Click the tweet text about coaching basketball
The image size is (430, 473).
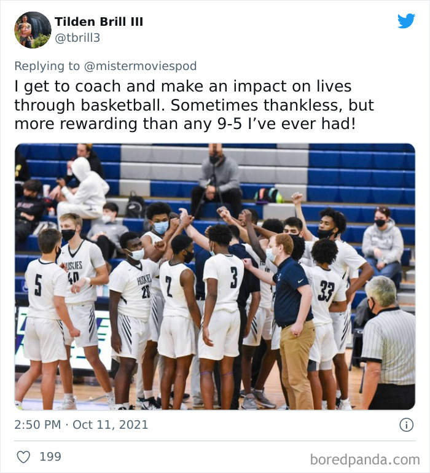click(x=194, y=105)
